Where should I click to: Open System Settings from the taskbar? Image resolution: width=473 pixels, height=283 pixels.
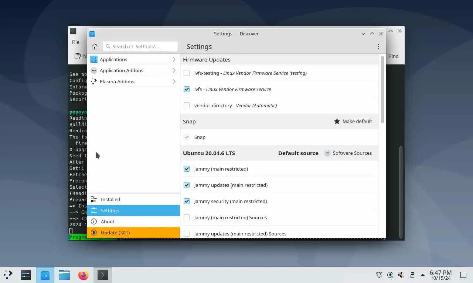point(26,275)
